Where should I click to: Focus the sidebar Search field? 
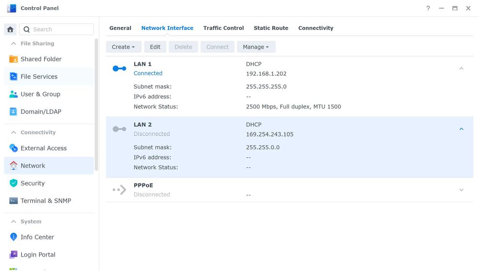pos(57,29)
